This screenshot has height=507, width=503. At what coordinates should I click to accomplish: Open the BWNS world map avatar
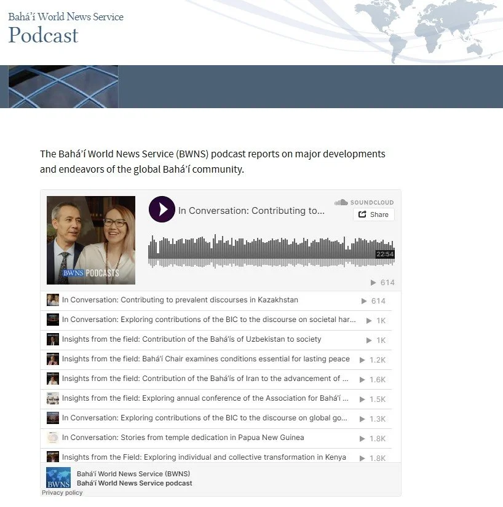[58, 478]
